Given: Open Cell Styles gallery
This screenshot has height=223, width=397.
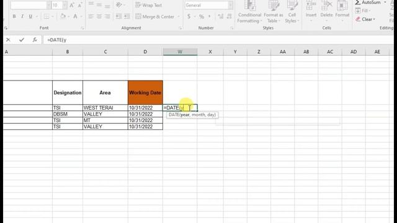Looking at the screenshot, I should pyautogui.click(x=292, y=12).
